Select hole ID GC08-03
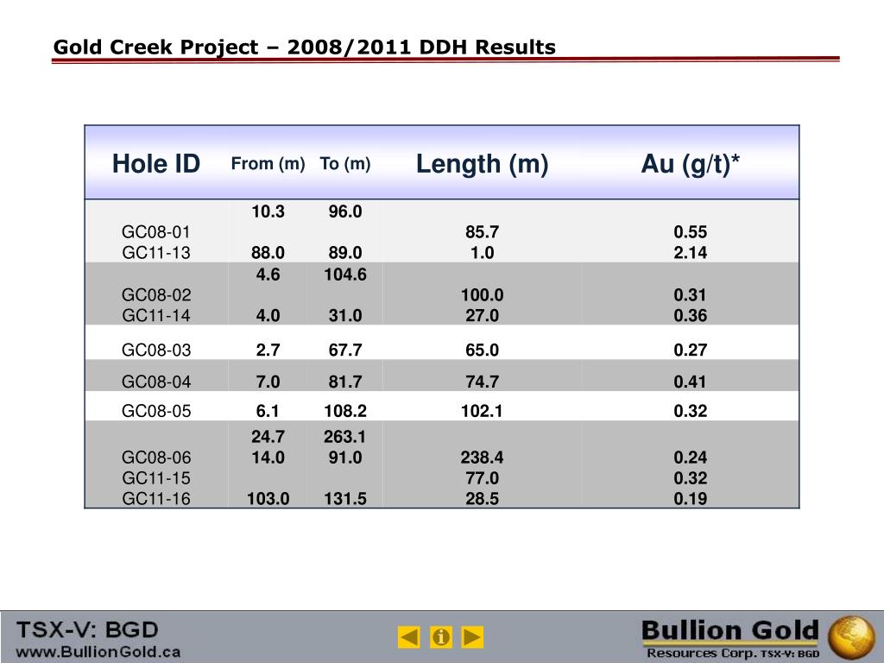The width and height of the screenshot is (884, 663). tap(156, 350)
